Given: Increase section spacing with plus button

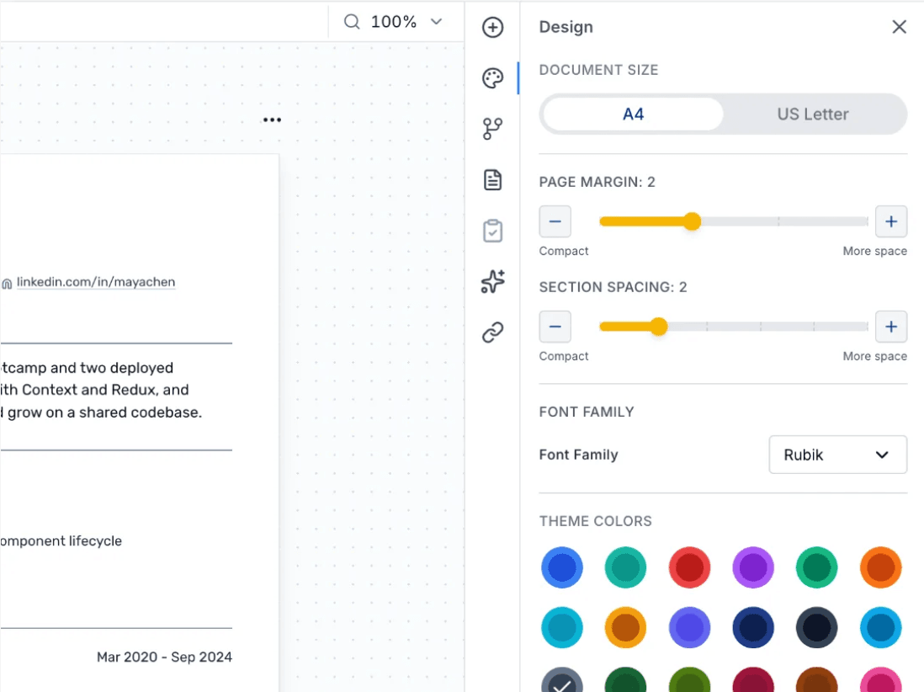Looking at the screenshot, I should (x=891, y=327).
